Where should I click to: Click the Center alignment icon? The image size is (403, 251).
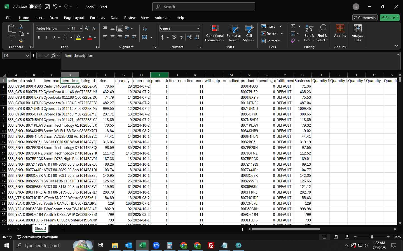pyautogui.click(x=113, y=37)
